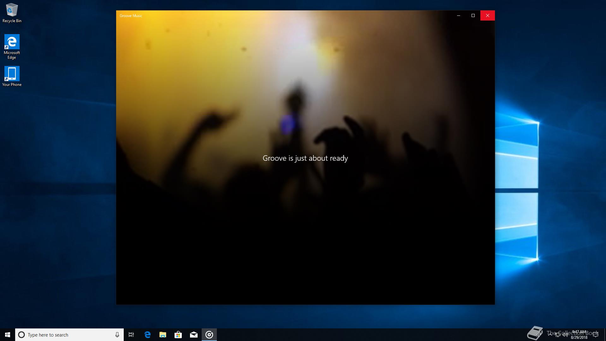Screen dimensions: 606x341
Task: Close the Groove Music window
Action: pyautogui.click(x=488, y=15)
